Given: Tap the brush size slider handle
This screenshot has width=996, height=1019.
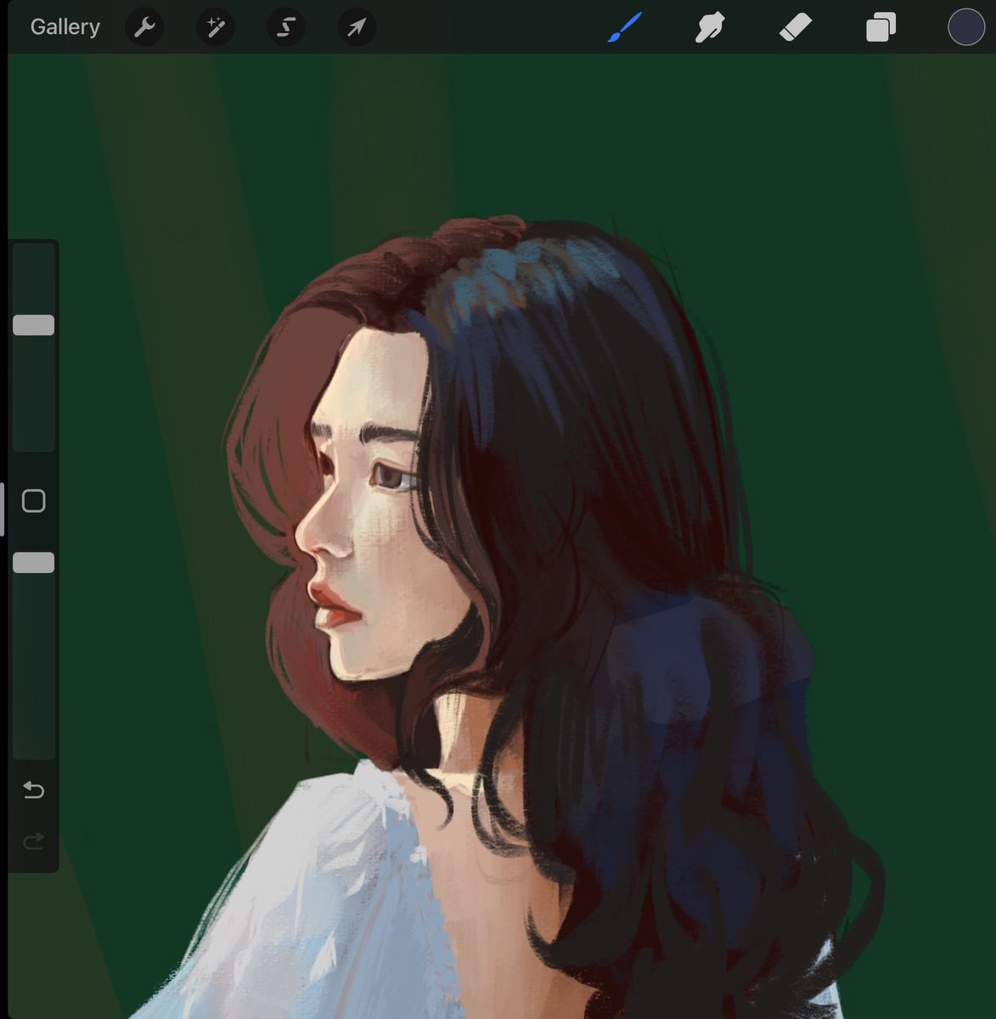Looking at the screenshot, I should coord(34,324).
